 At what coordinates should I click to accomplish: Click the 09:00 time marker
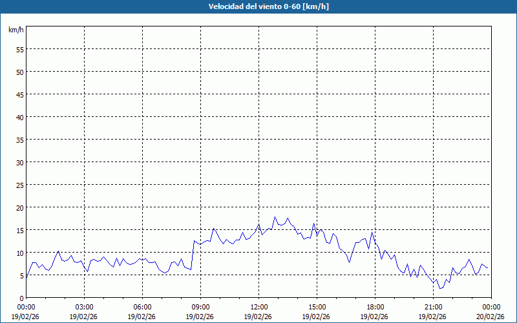coord(200,307)
